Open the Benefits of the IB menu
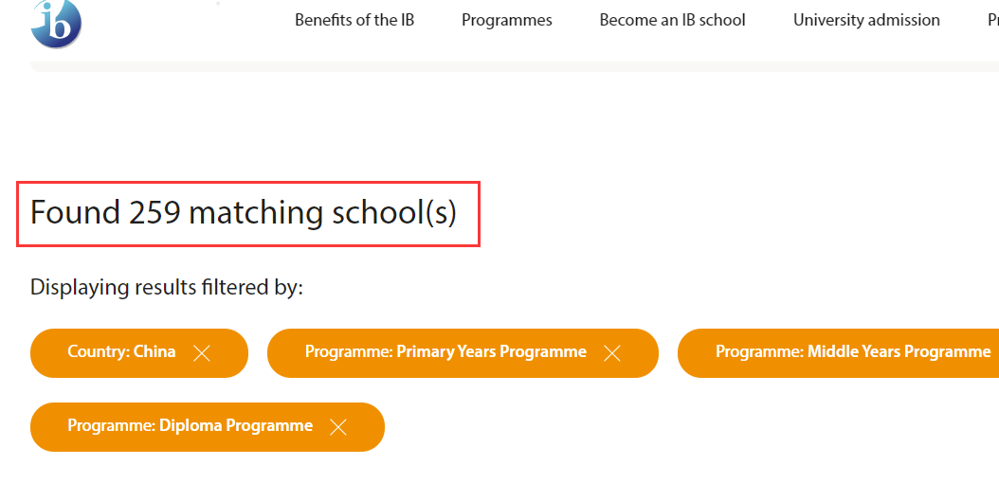 pyautogui.click(x=354, y=21)
